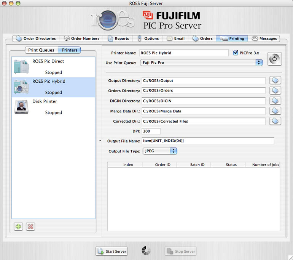Viewport: 293px width, 260px height.
Task: Click the DPI value field
Action: pos(151,131)
